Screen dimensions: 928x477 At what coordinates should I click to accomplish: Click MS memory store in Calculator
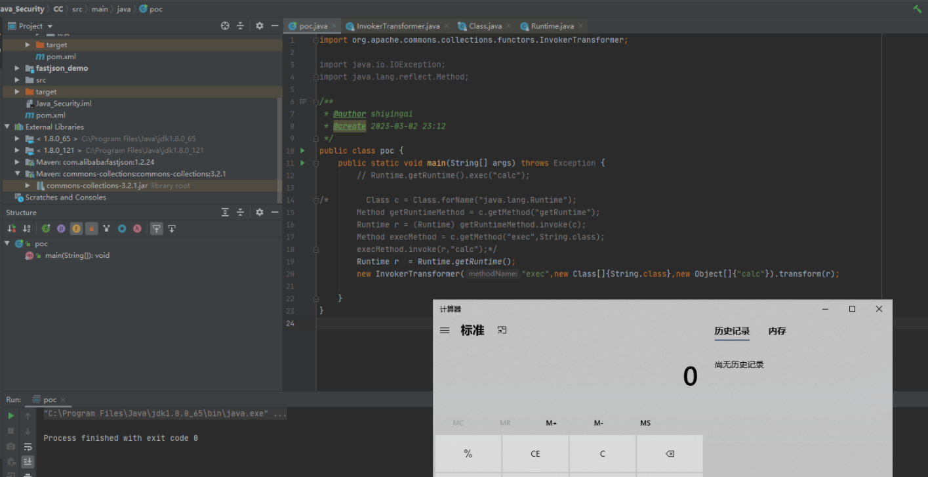click(645, 423)
